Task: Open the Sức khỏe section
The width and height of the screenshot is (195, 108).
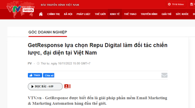Action: (x=182, y=14)
